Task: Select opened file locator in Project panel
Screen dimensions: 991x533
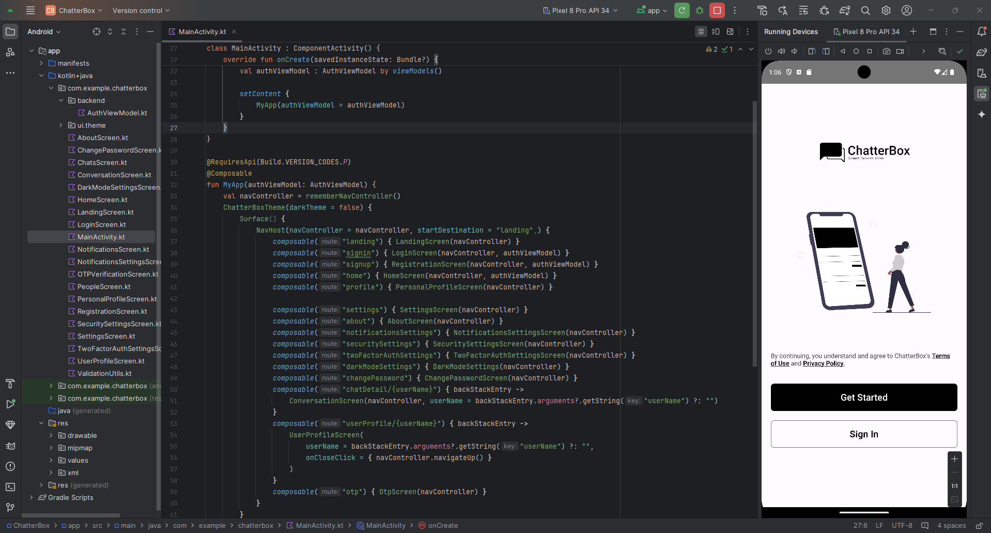Action: (97, 32)
